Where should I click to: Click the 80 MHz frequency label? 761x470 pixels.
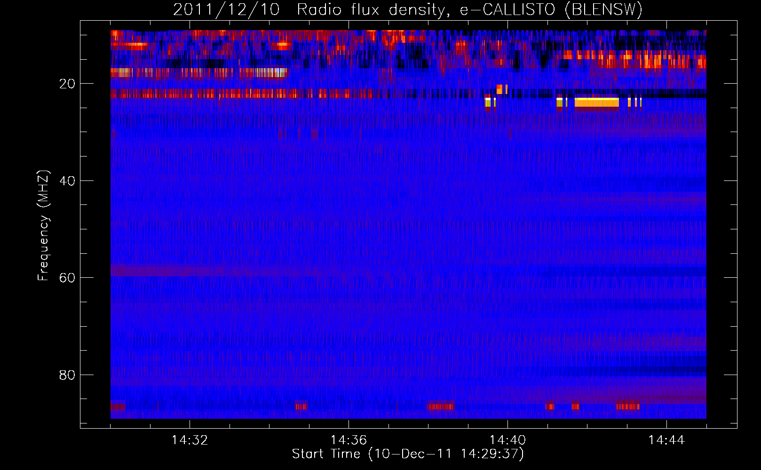(67, 375)
